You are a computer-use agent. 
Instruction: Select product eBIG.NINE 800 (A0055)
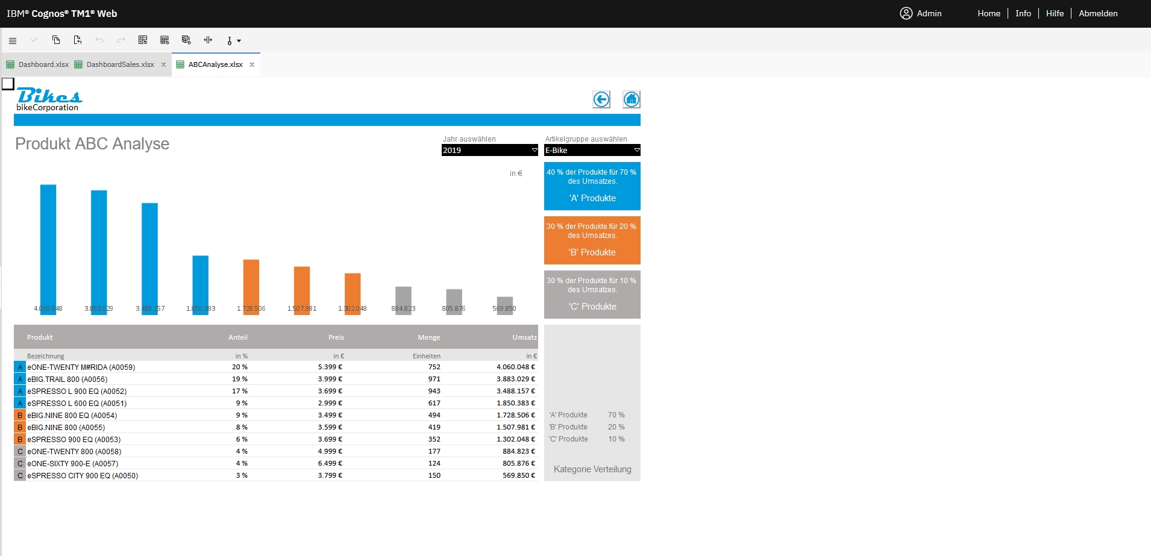tap(66, 427)
